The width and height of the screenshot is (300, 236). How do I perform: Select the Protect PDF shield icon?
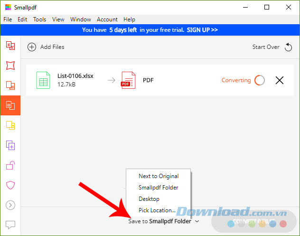pos(10,185)
